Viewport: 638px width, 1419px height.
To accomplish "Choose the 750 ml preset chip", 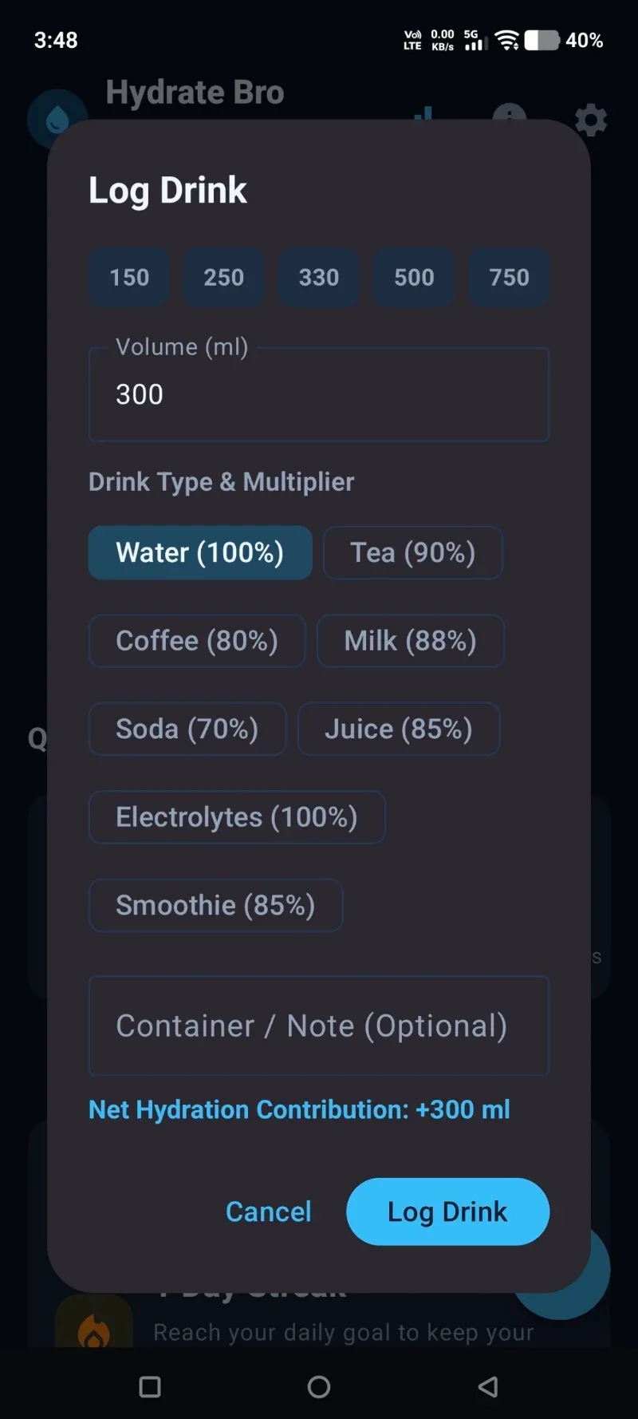I will (x=509, y=277).
